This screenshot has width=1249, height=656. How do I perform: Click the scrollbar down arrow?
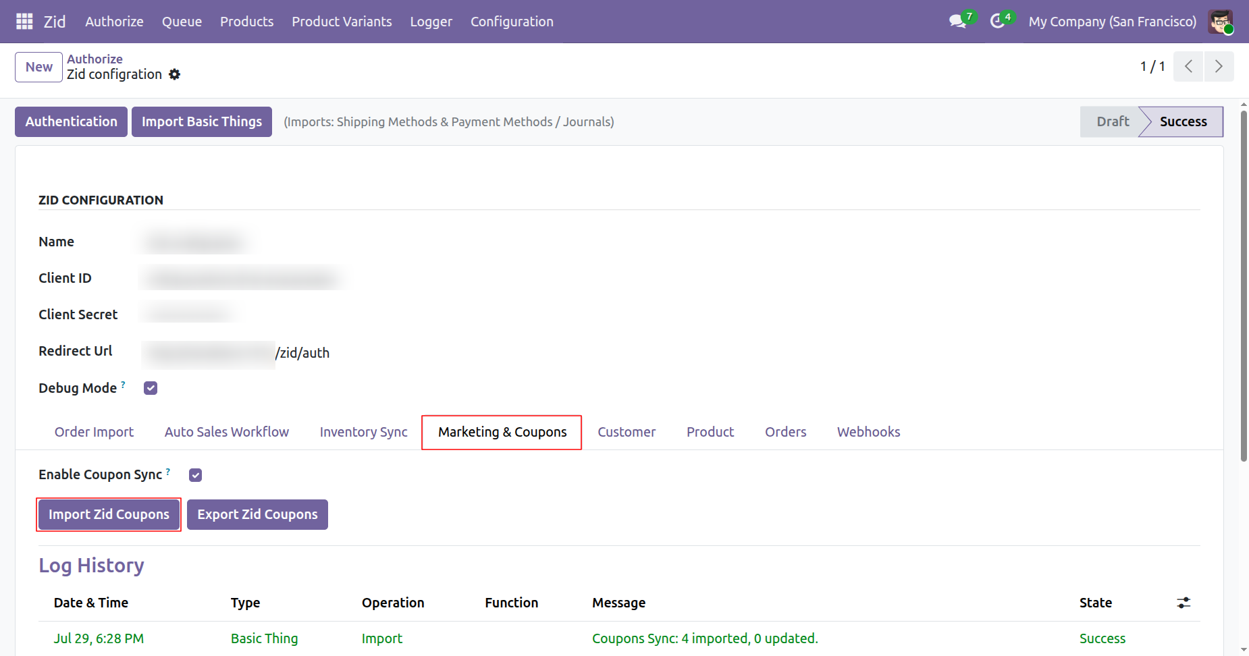pos(1244,650)
